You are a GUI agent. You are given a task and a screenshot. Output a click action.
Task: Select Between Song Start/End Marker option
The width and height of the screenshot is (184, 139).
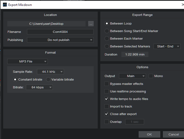point(107,31)
